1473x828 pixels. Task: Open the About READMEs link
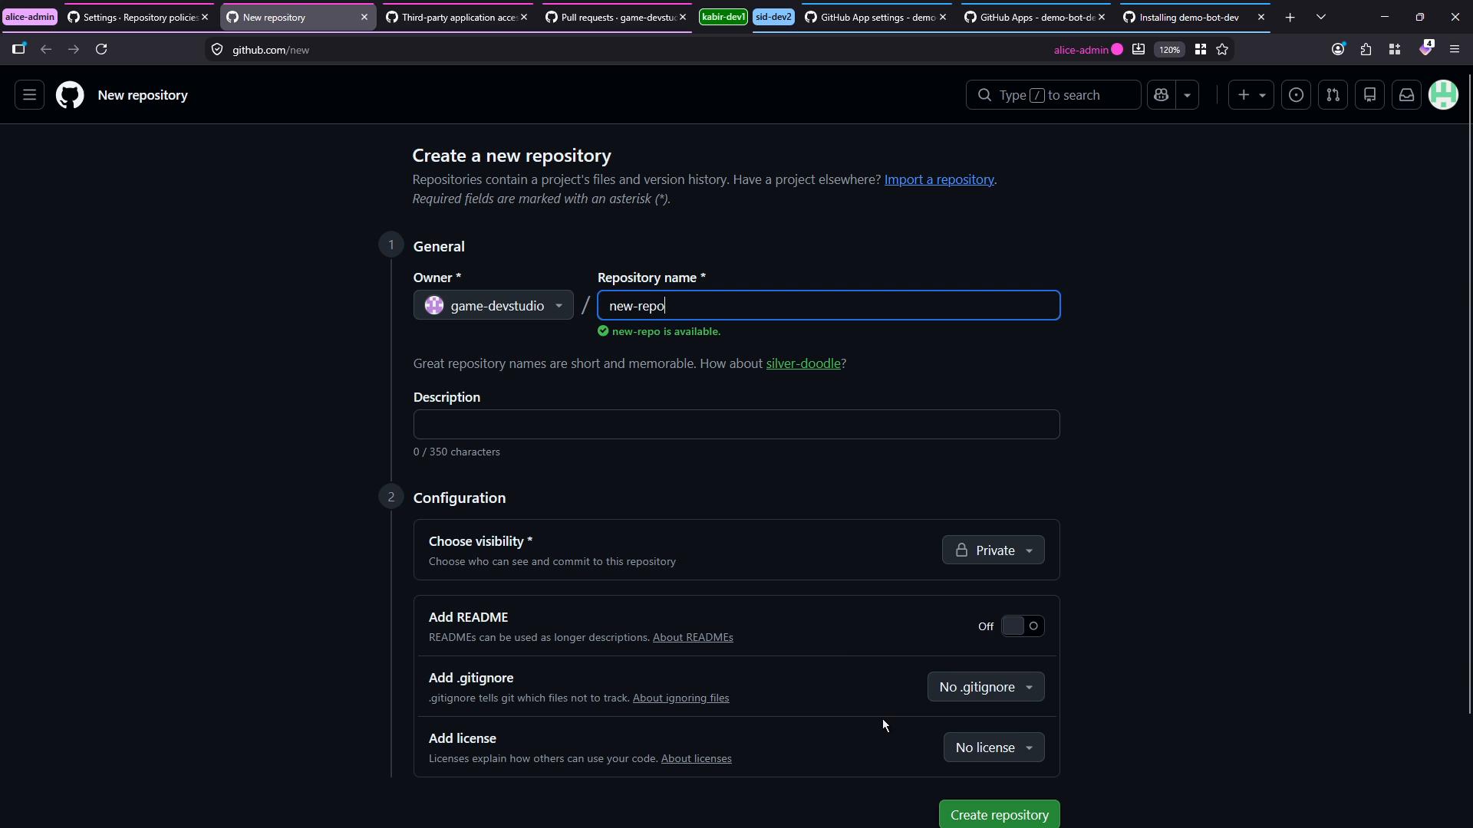click(x=693, y=638)
